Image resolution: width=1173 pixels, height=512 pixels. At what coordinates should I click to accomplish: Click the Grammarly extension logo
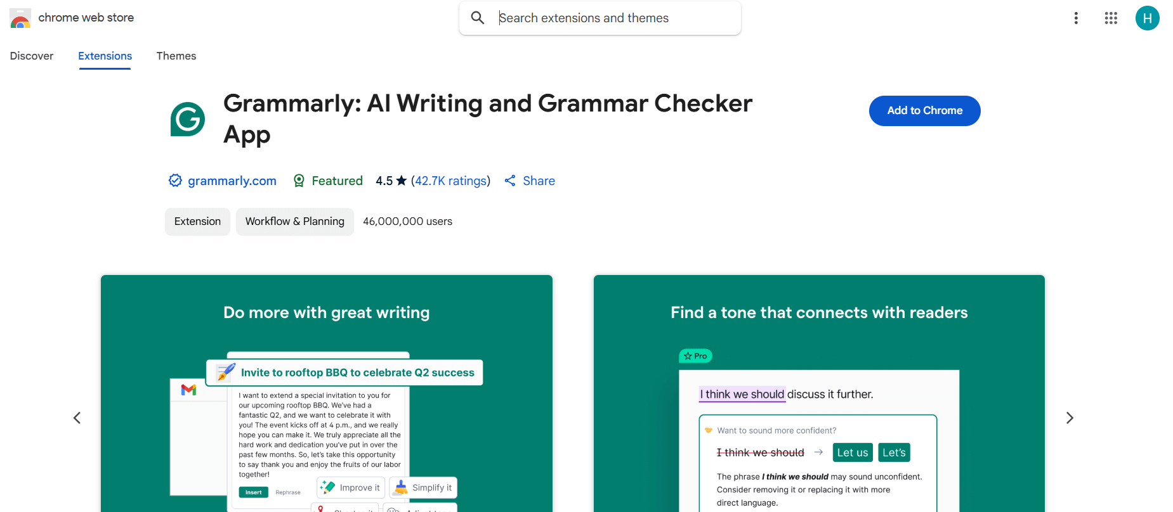pos(187,119)
